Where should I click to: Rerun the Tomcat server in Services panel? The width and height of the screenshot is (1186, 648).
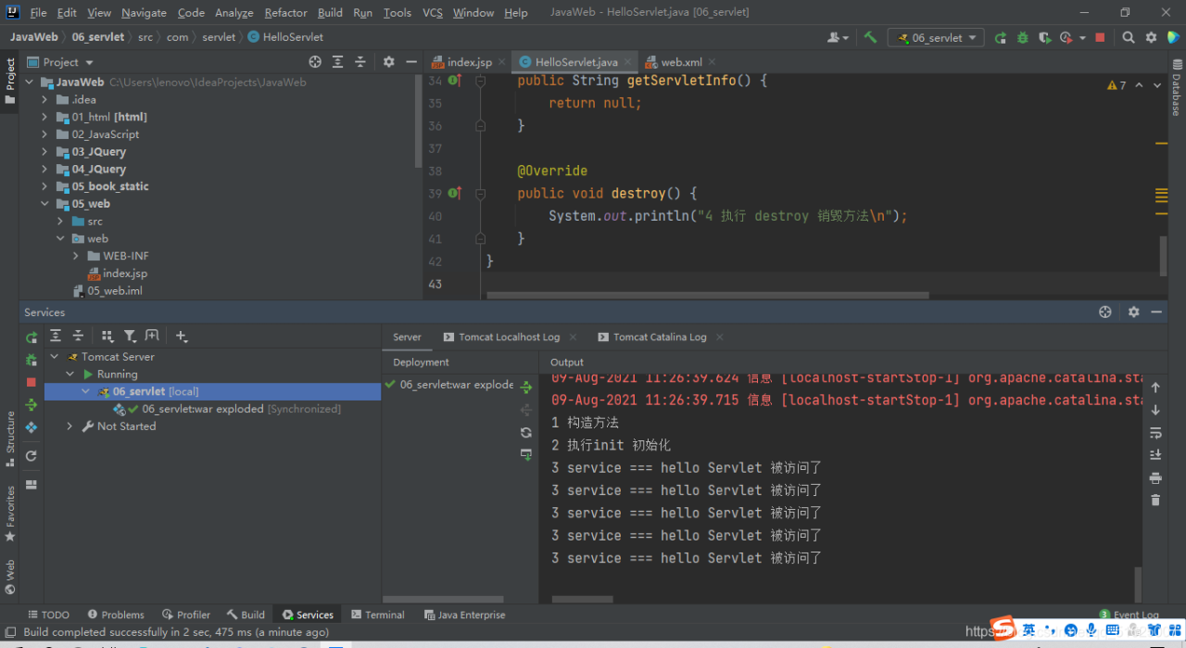(32, 337)
